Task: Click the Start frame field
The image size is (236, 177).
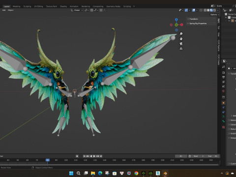Action: click(198, 156)
